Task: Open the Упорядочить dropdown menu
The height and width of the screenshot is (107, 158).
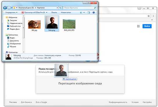Action: pos(11,12)
